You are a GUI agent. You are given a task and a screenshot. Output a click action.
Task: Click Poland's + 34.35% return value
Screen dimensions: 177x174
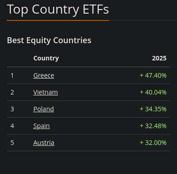(153, 109)
